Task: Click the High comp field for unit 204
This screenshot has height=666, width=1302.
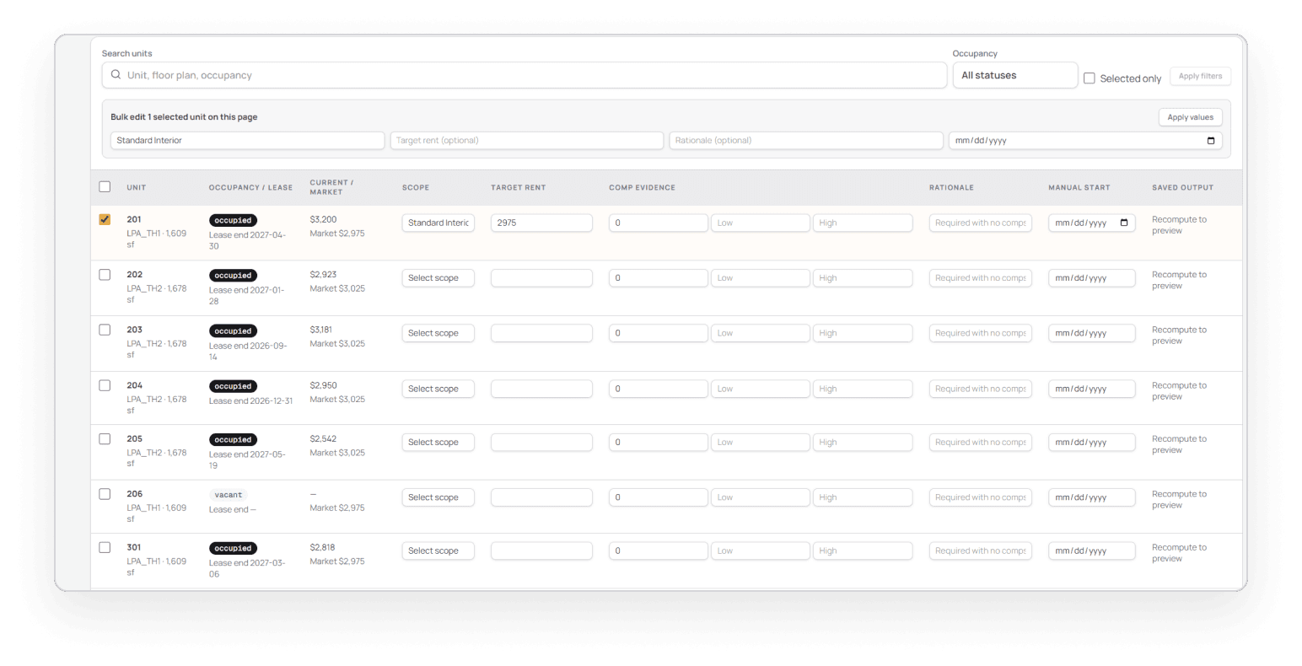Action: (x=863, y=389)
